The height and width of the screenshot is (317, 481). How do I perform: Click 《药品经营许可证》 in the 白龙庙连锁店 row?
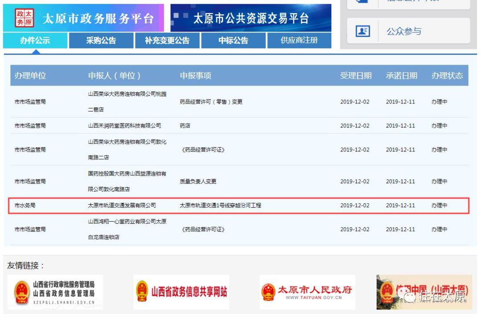[203, 229]
